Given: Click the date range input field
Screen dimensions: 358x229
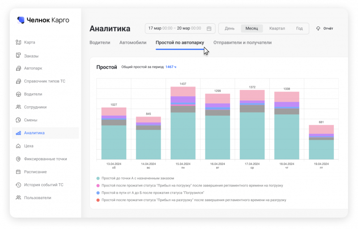Looking at the screenshot, I should point(175,29).
